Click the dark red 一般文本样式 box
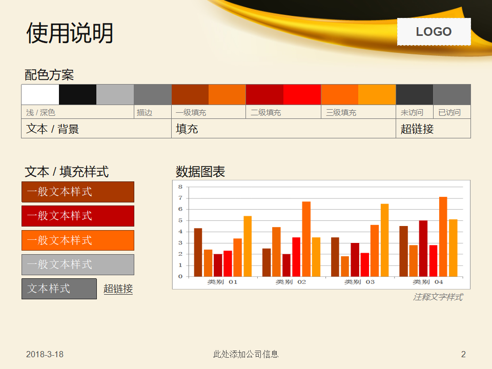Viewport: 492px width, 369px height. (77, 216)
